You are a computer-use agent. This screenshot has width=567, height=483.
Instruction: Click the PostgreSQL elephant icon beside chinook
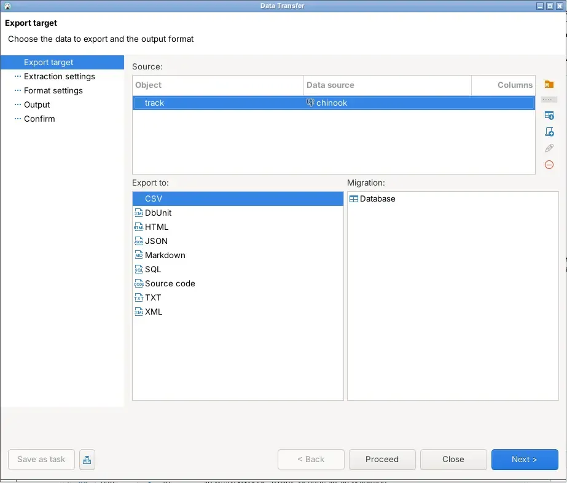[x=310, y=103]
